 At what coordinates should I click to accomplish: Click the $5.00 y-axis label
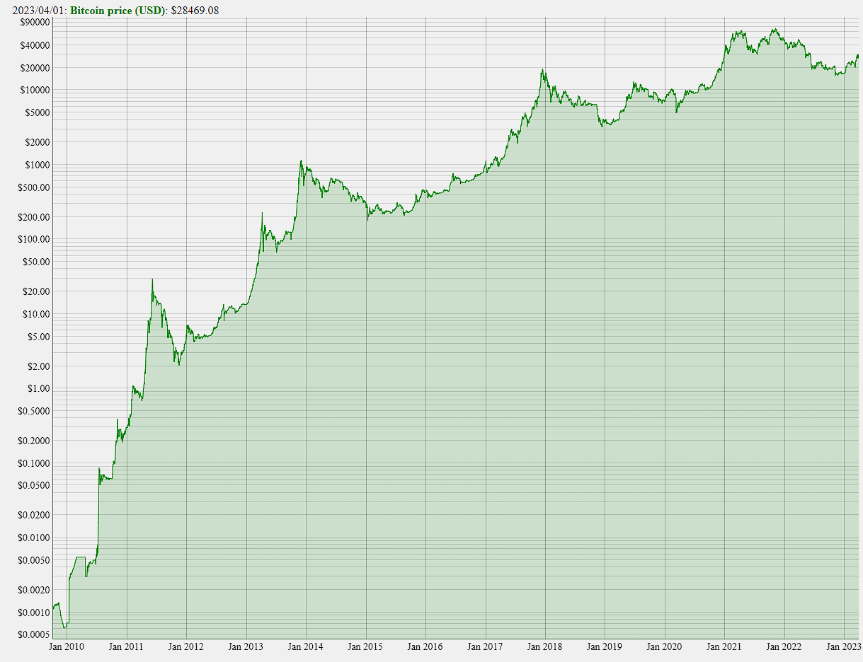point(38,337)
